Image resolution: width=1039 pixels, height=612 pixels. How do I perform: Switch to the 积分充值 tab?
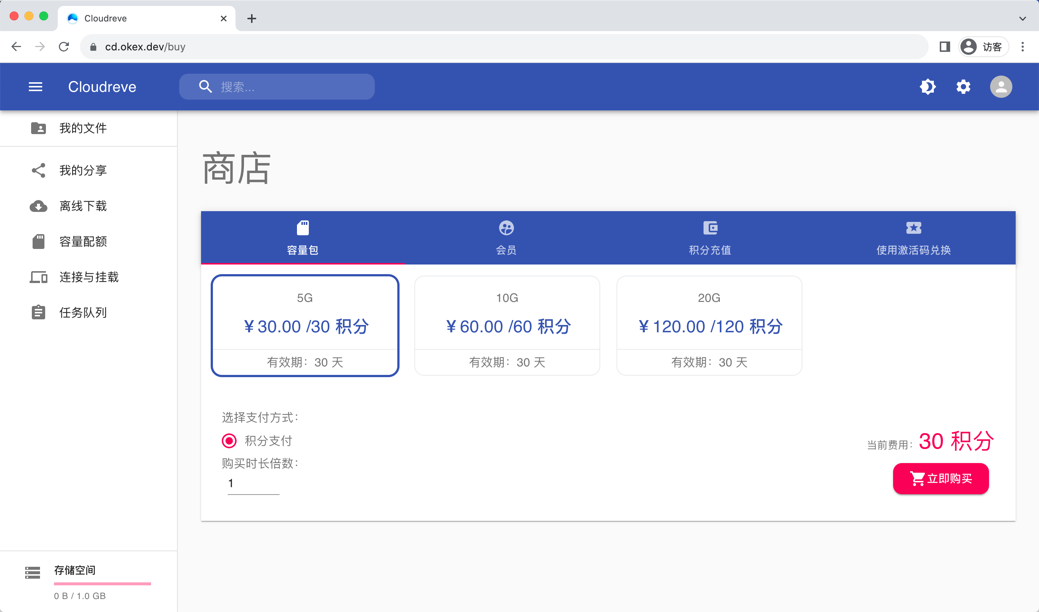[710, 238]
